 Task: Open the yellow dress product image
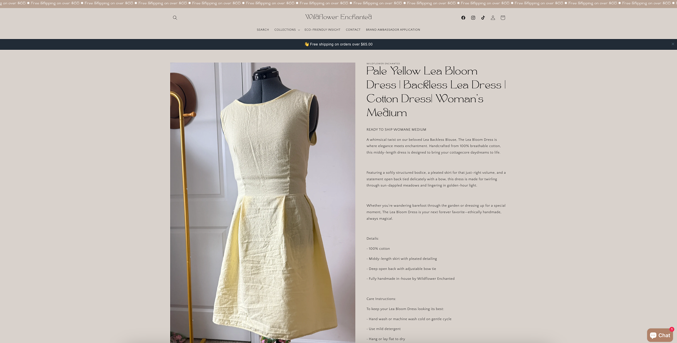pos(263,202)
